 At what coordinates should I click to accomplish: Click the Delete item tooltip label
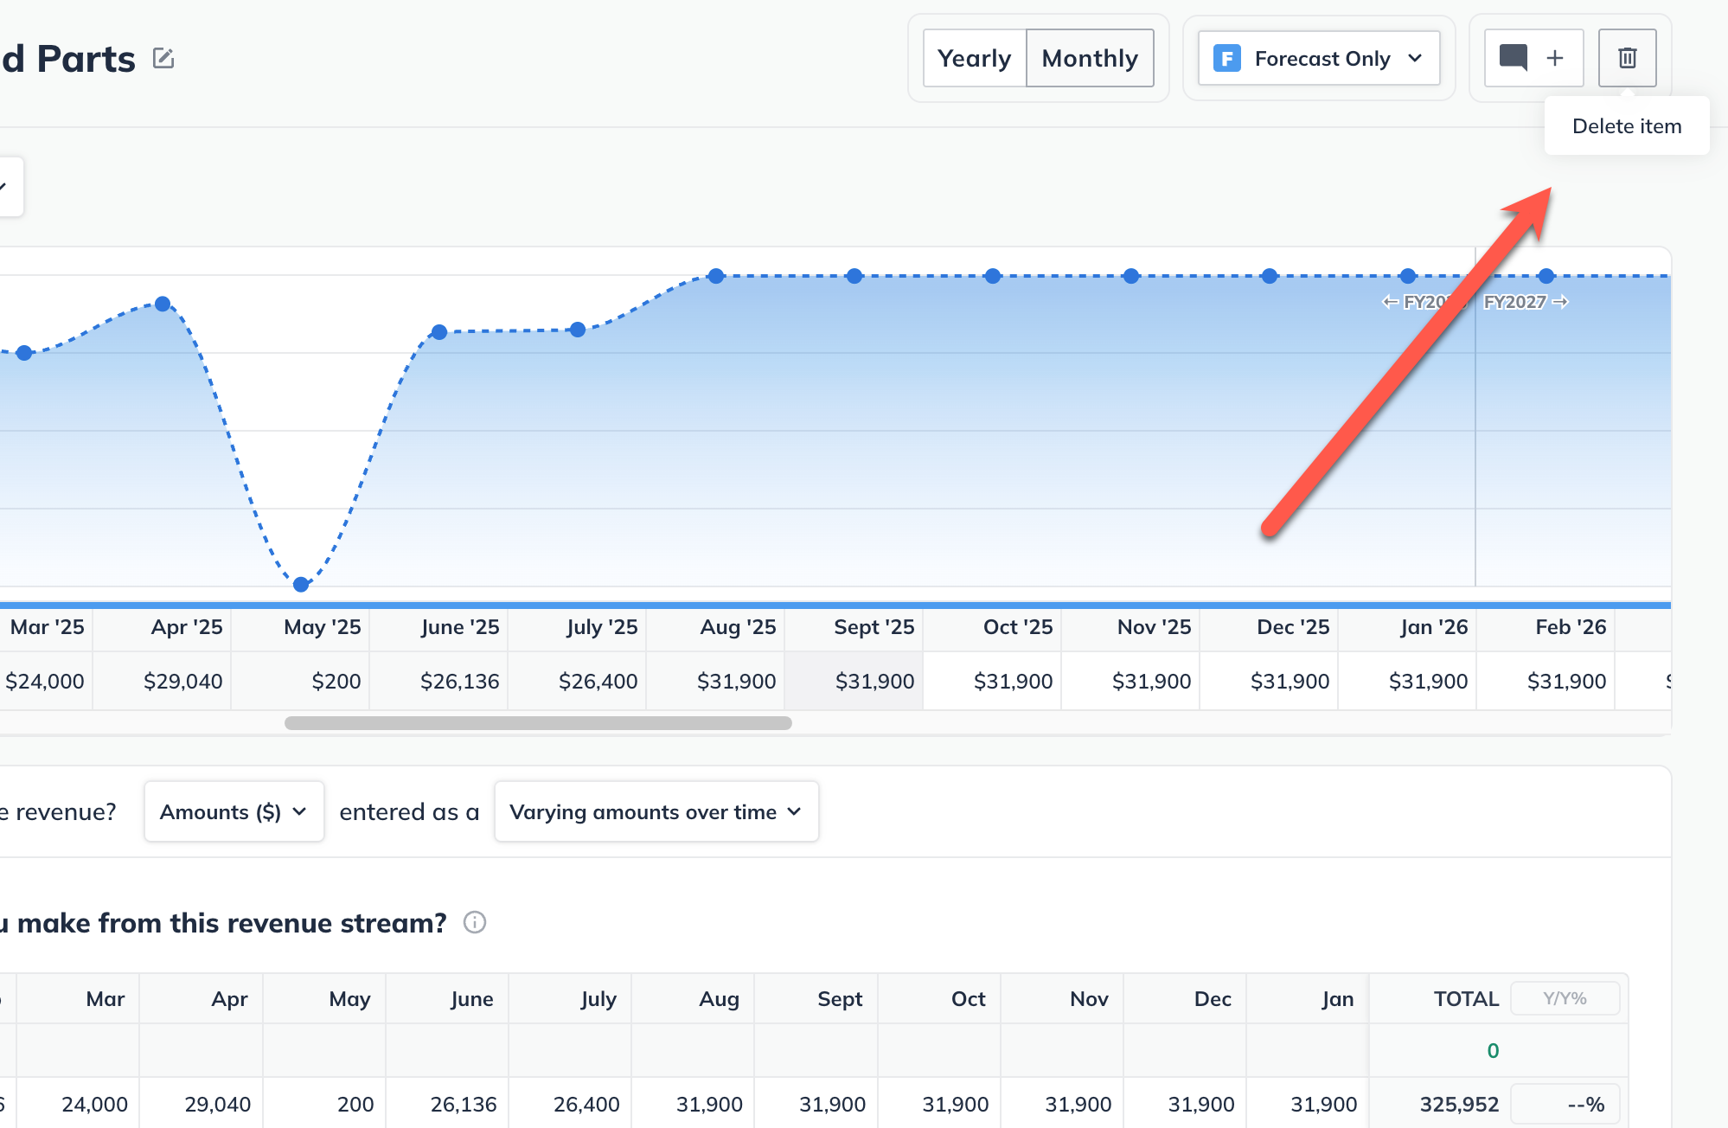coord(1626,126)
